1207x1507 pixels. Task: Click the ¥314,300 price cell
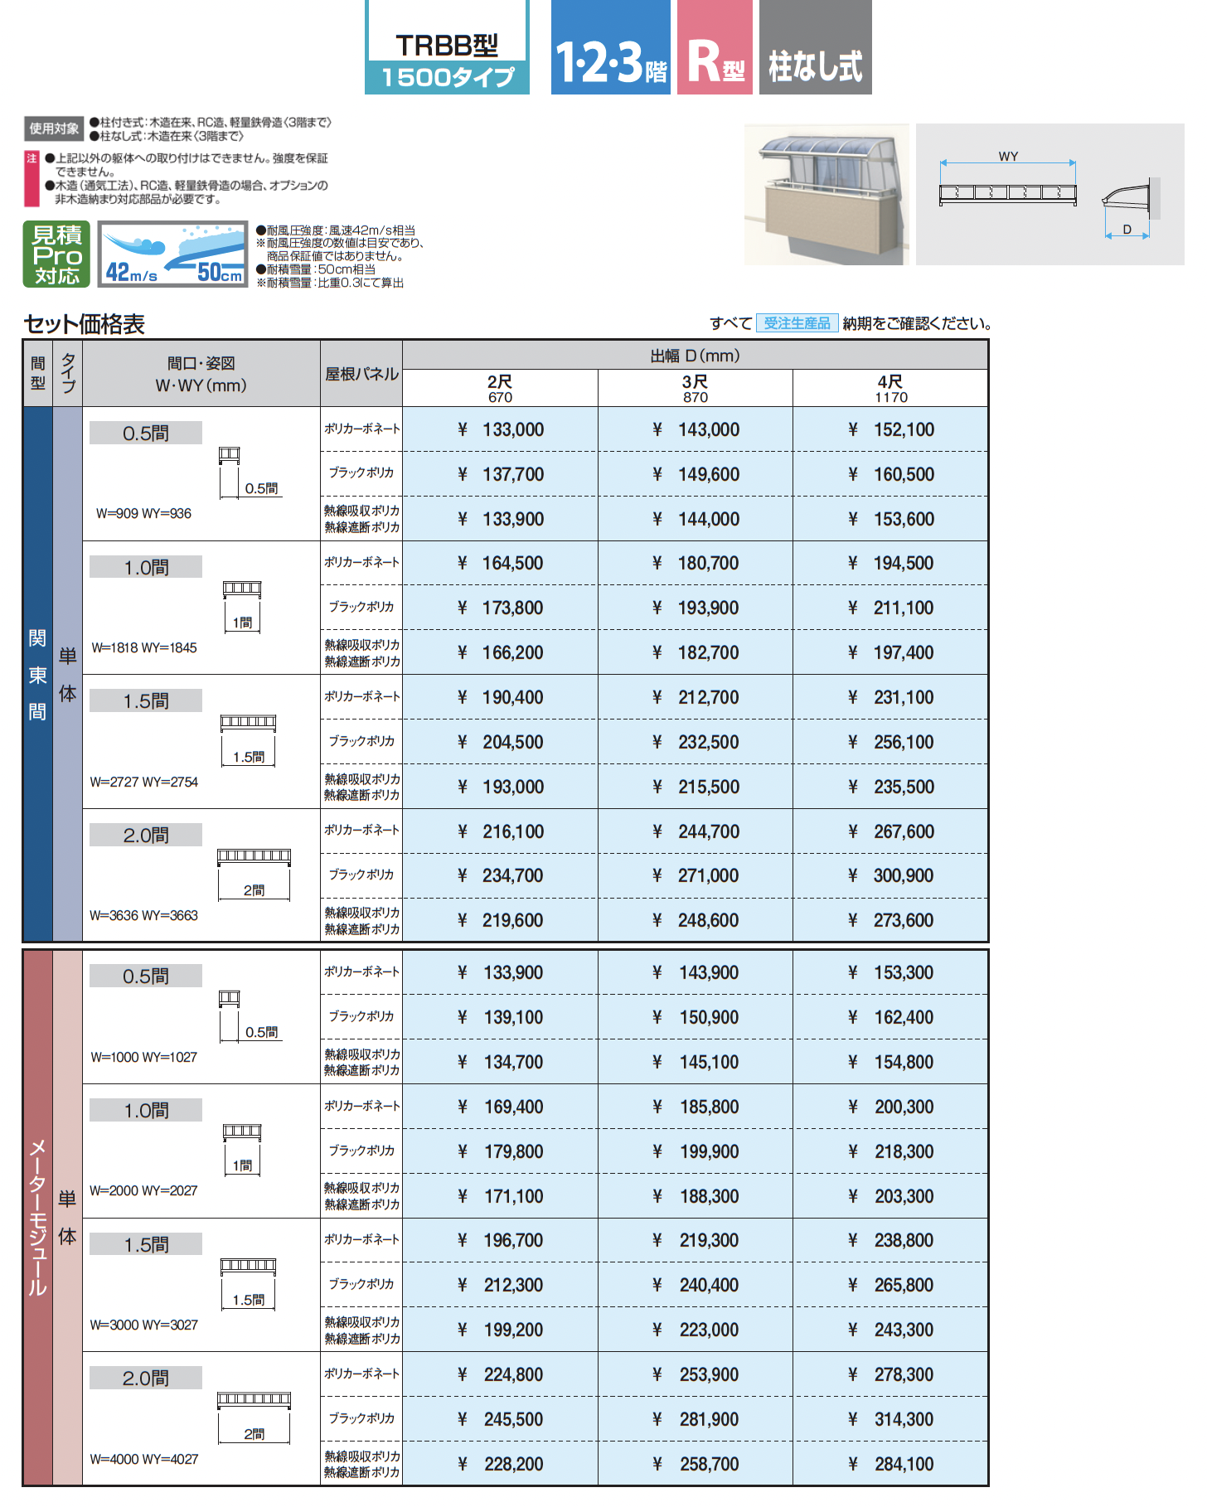click(891, 1419)
